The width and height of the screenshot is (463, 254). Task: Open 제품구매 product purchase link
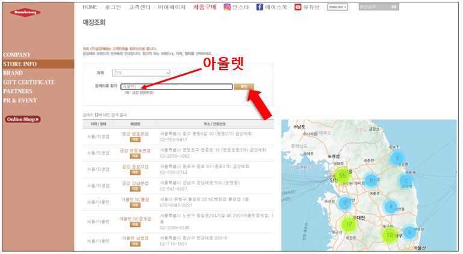tap(205, 7)
